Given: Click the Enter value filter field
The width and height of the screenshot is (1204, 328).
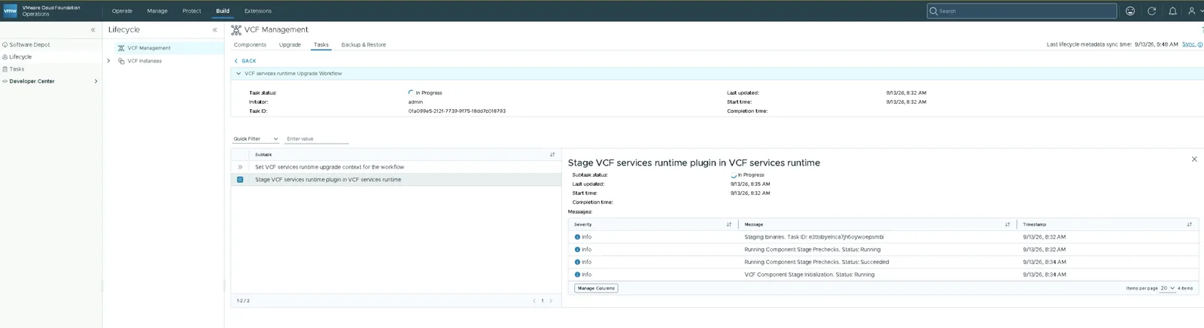Looking at the screenshot, I should [317, 139].
